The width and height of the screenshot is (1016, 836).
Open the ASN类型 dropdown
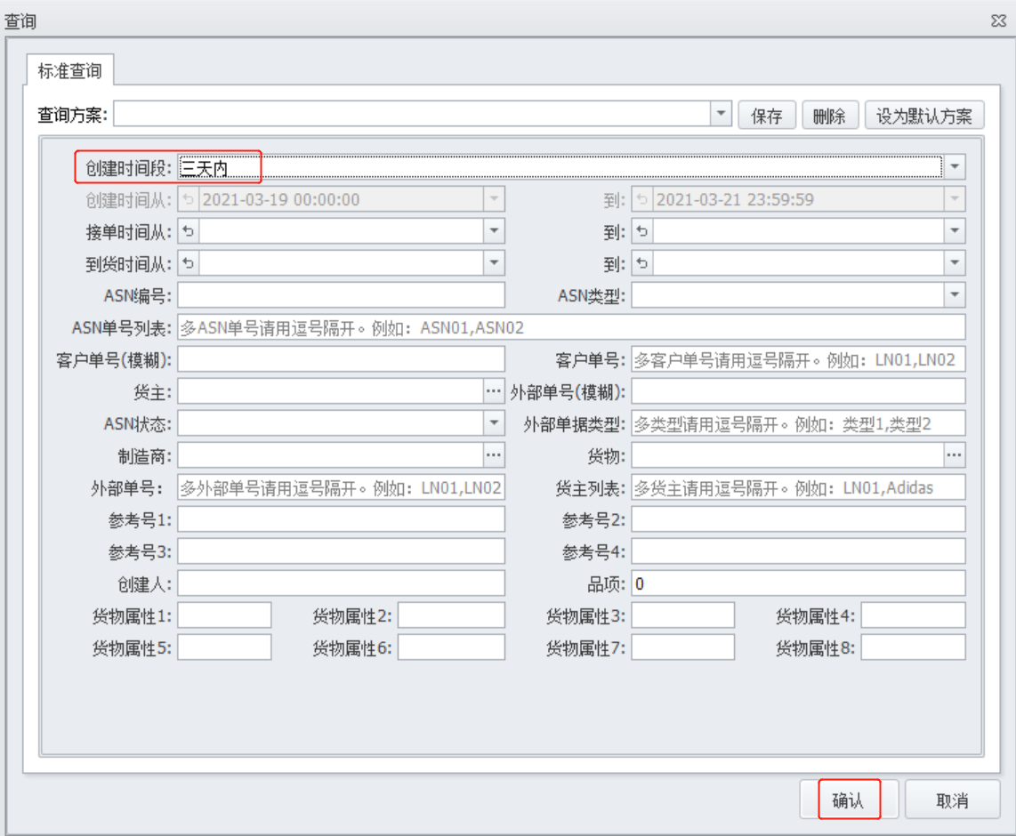pyautogui.click(x=955, y=295)
